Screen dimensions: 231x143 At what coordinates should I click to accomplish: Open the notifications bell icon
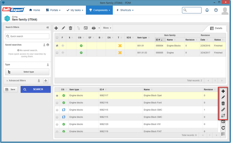(207, 10)
